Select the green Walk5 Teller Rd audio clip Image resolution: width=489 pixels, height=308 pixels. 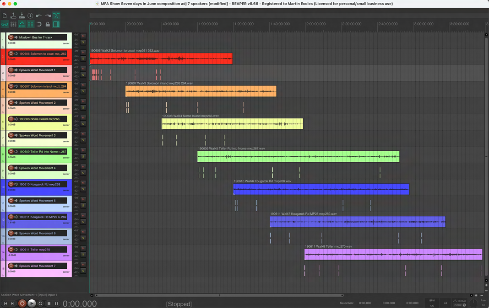point(298,157)
